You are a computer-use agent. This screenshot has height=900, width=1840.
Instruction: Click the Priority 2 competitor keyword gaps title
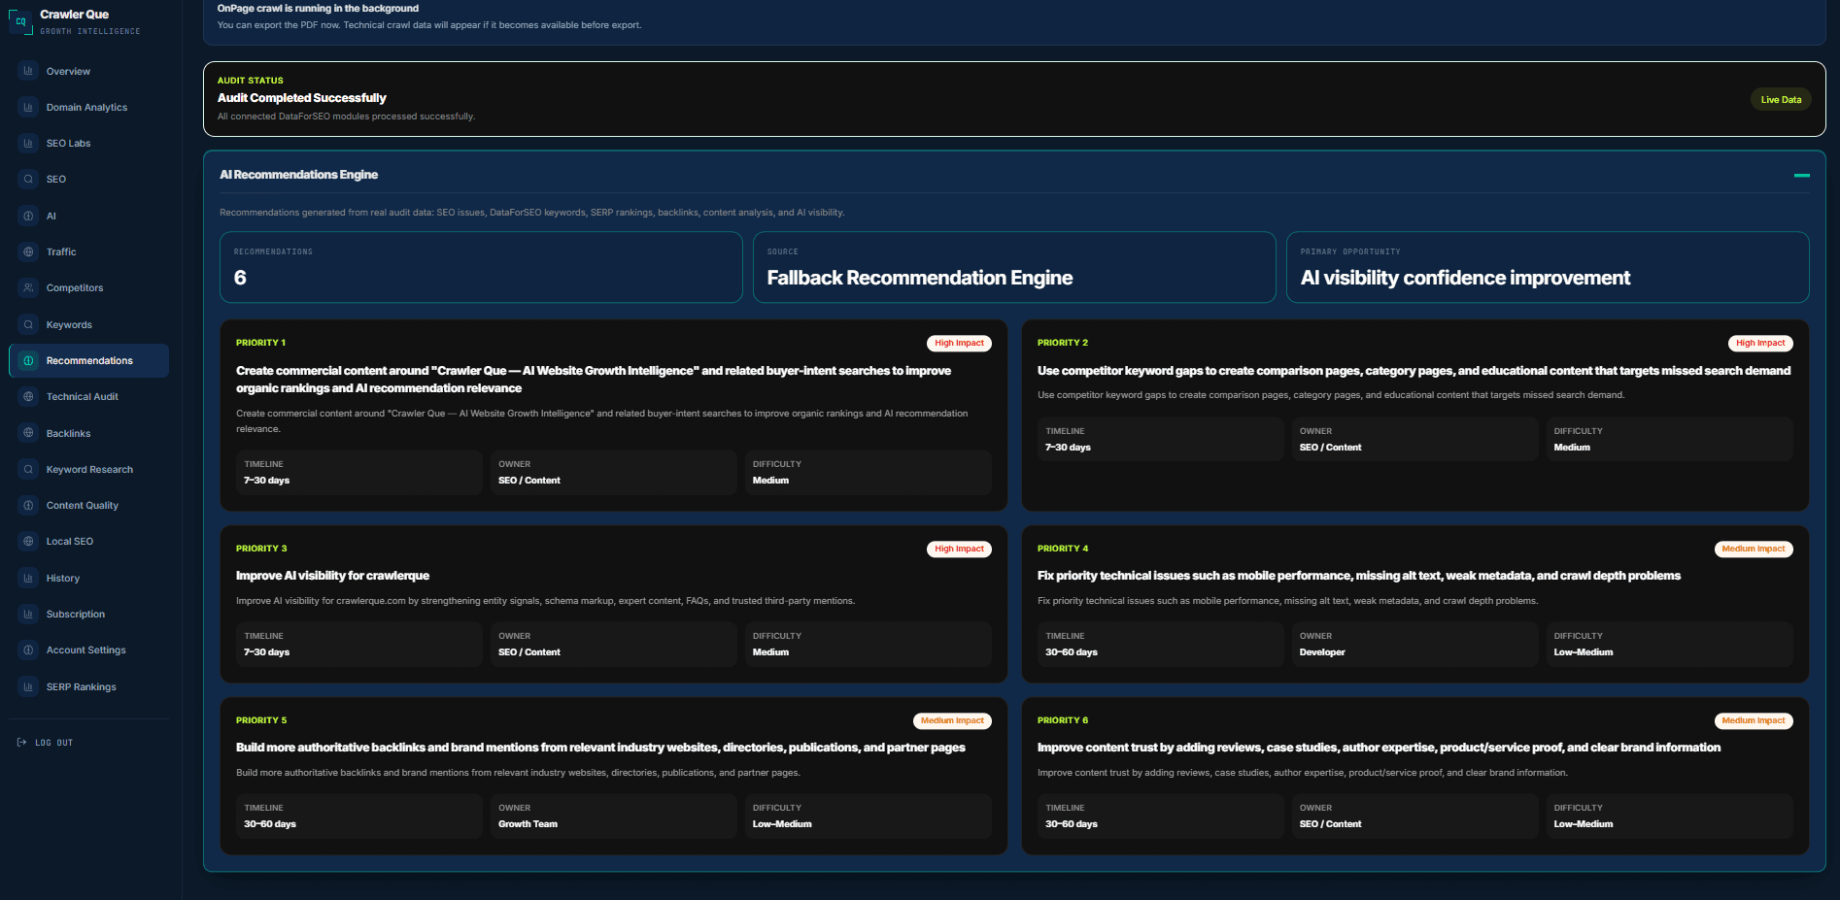[1414, 371]
